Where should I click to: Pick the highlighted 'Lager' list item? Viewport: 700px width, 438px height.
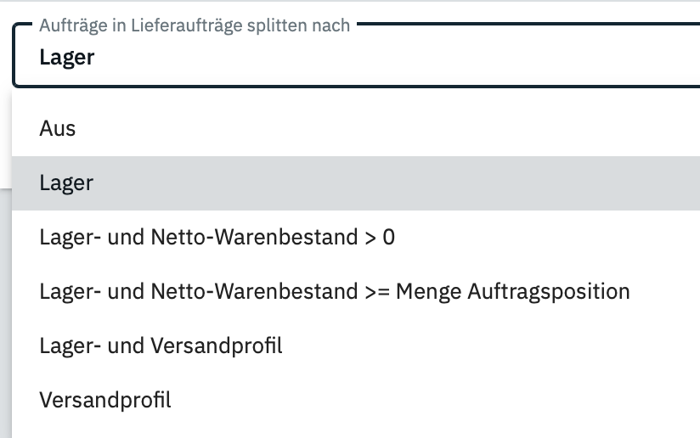click(356, 182)
